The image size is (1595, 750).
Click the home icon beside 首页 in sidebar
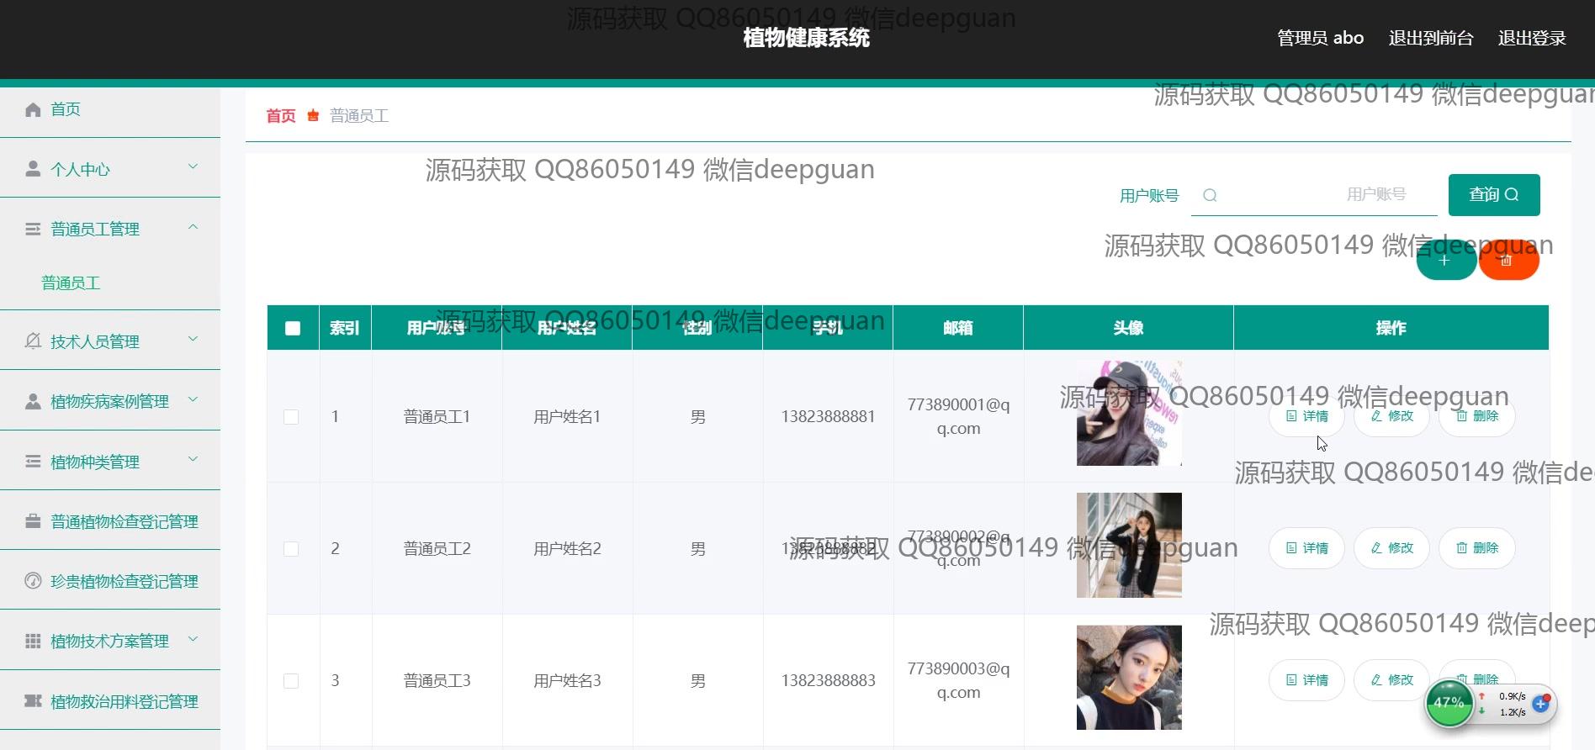[x=33, y=109]
